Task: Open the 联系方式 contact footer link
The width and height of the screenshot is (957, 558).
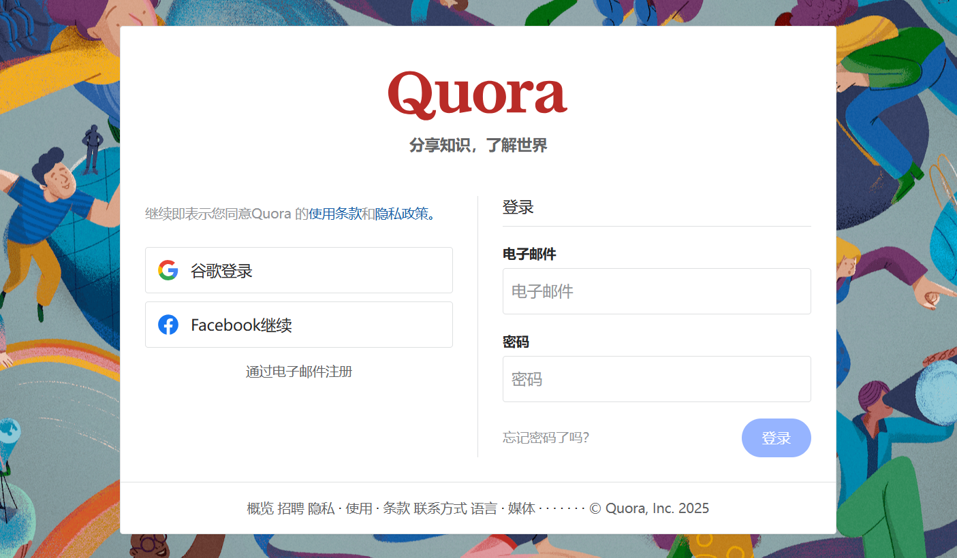Action: tap(441, 508)
